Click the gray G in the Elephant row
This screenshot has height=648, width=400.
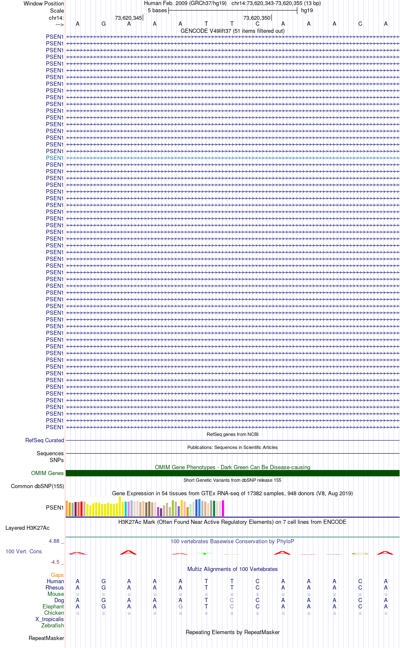(181, 607)
